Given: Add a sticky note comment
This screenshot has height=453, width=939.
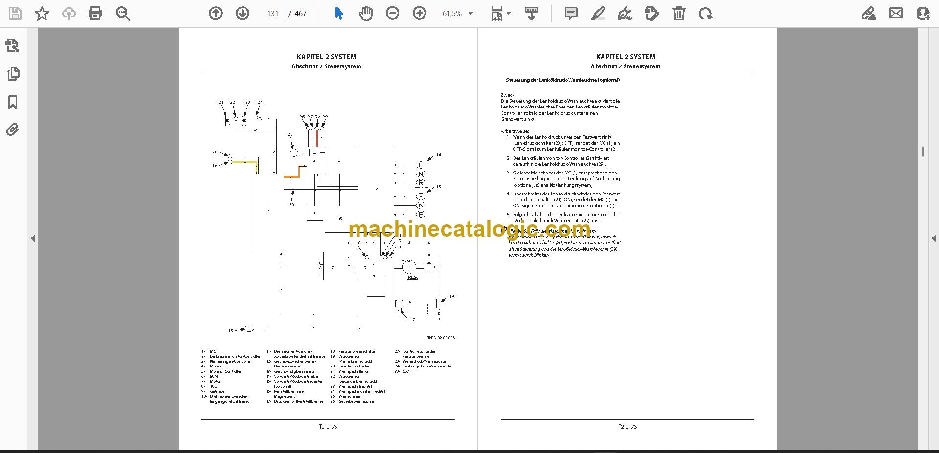Looking at the screenshot, I should tap(571, 13).
